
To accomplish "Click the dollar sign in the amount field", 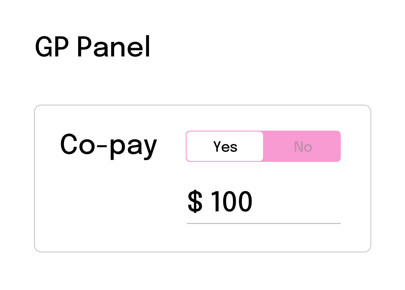I will pyautogui.click(x=195, y=202).
